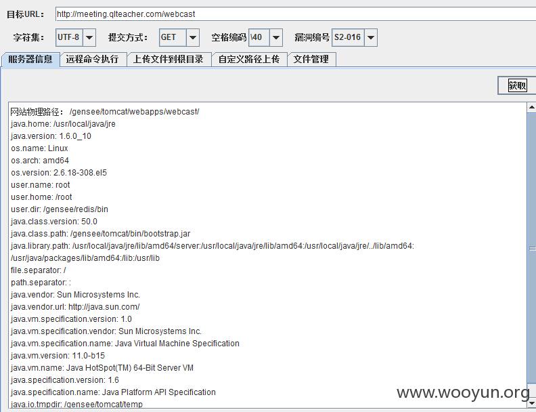Click the java.vm.specification.version: 1.0 line

pyautogui.click(x=71, y=319)
